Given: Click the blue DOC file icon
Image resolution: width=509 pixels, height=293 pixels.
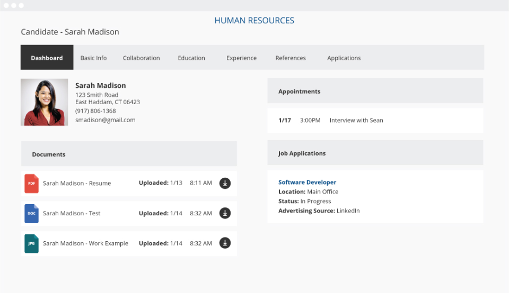Looking at the screenshot, I should [31, 213].
